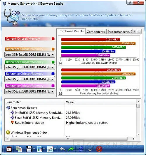The height and width of the screenshot is (155, 146).
Task: Click the horizontal scrollbar left arrow
Action: [x=7, y=139]
